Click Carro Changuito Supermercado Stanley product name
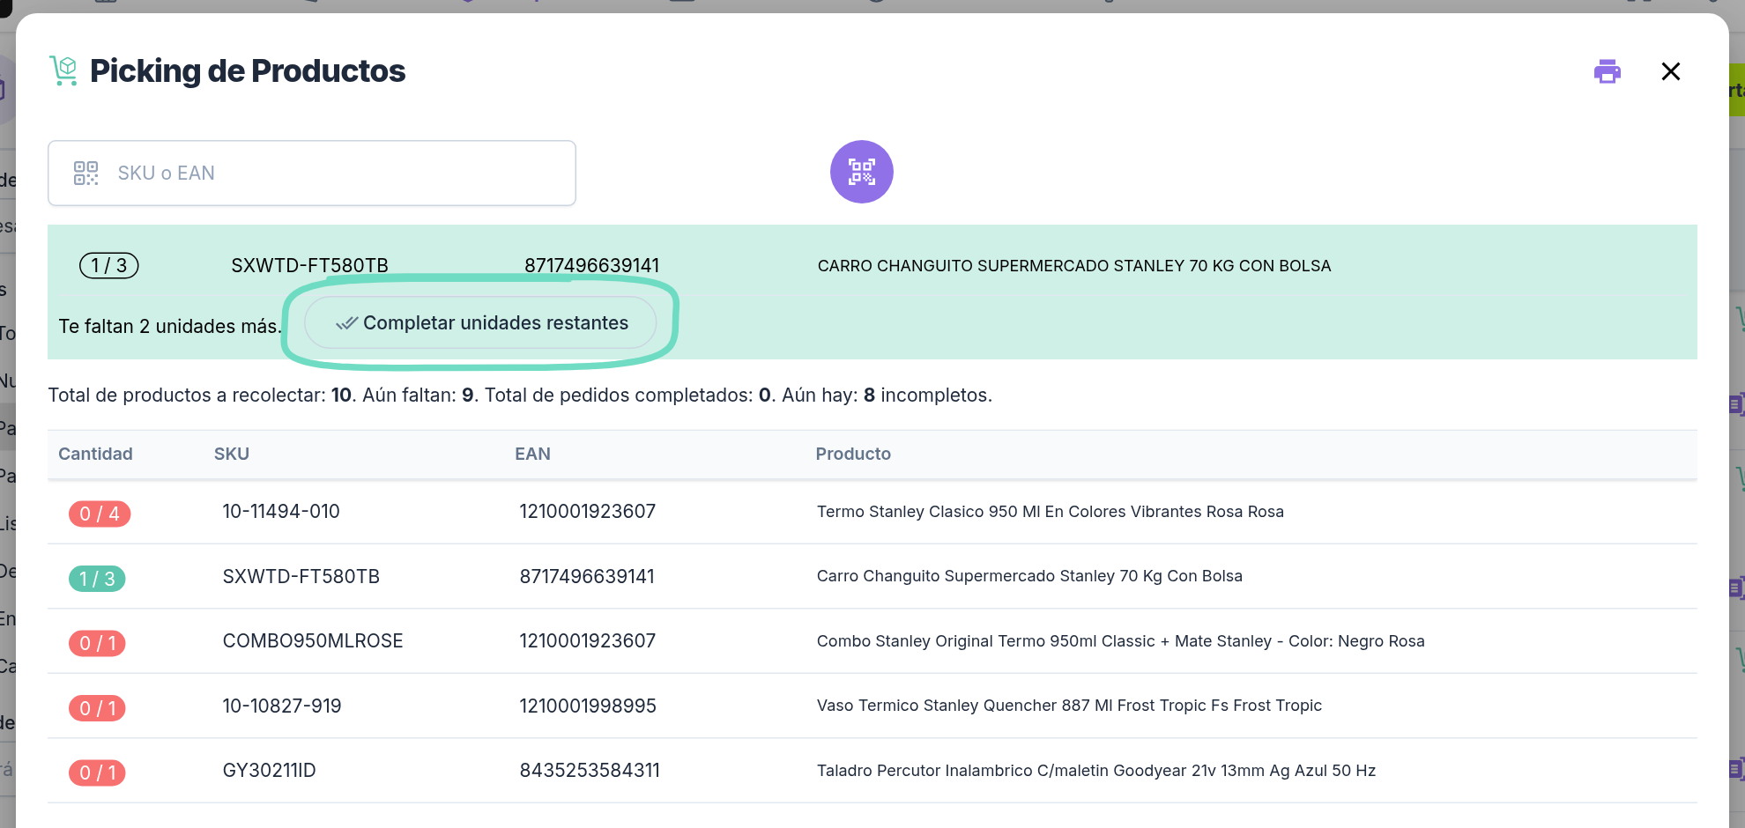 1029,576
